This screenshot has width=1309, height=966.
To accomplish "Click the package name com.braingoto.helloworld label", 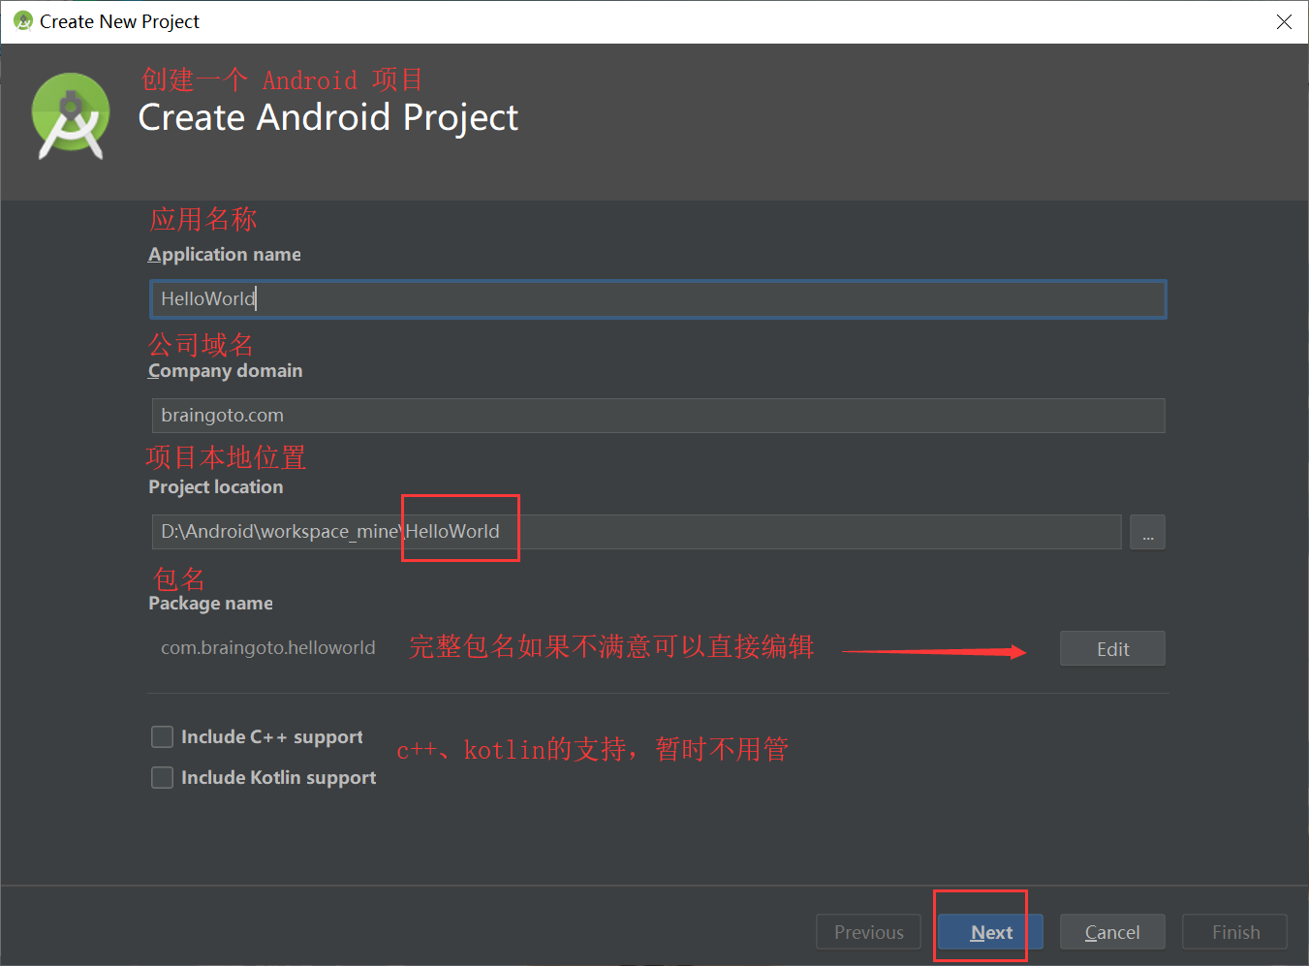I will point(267,647).
